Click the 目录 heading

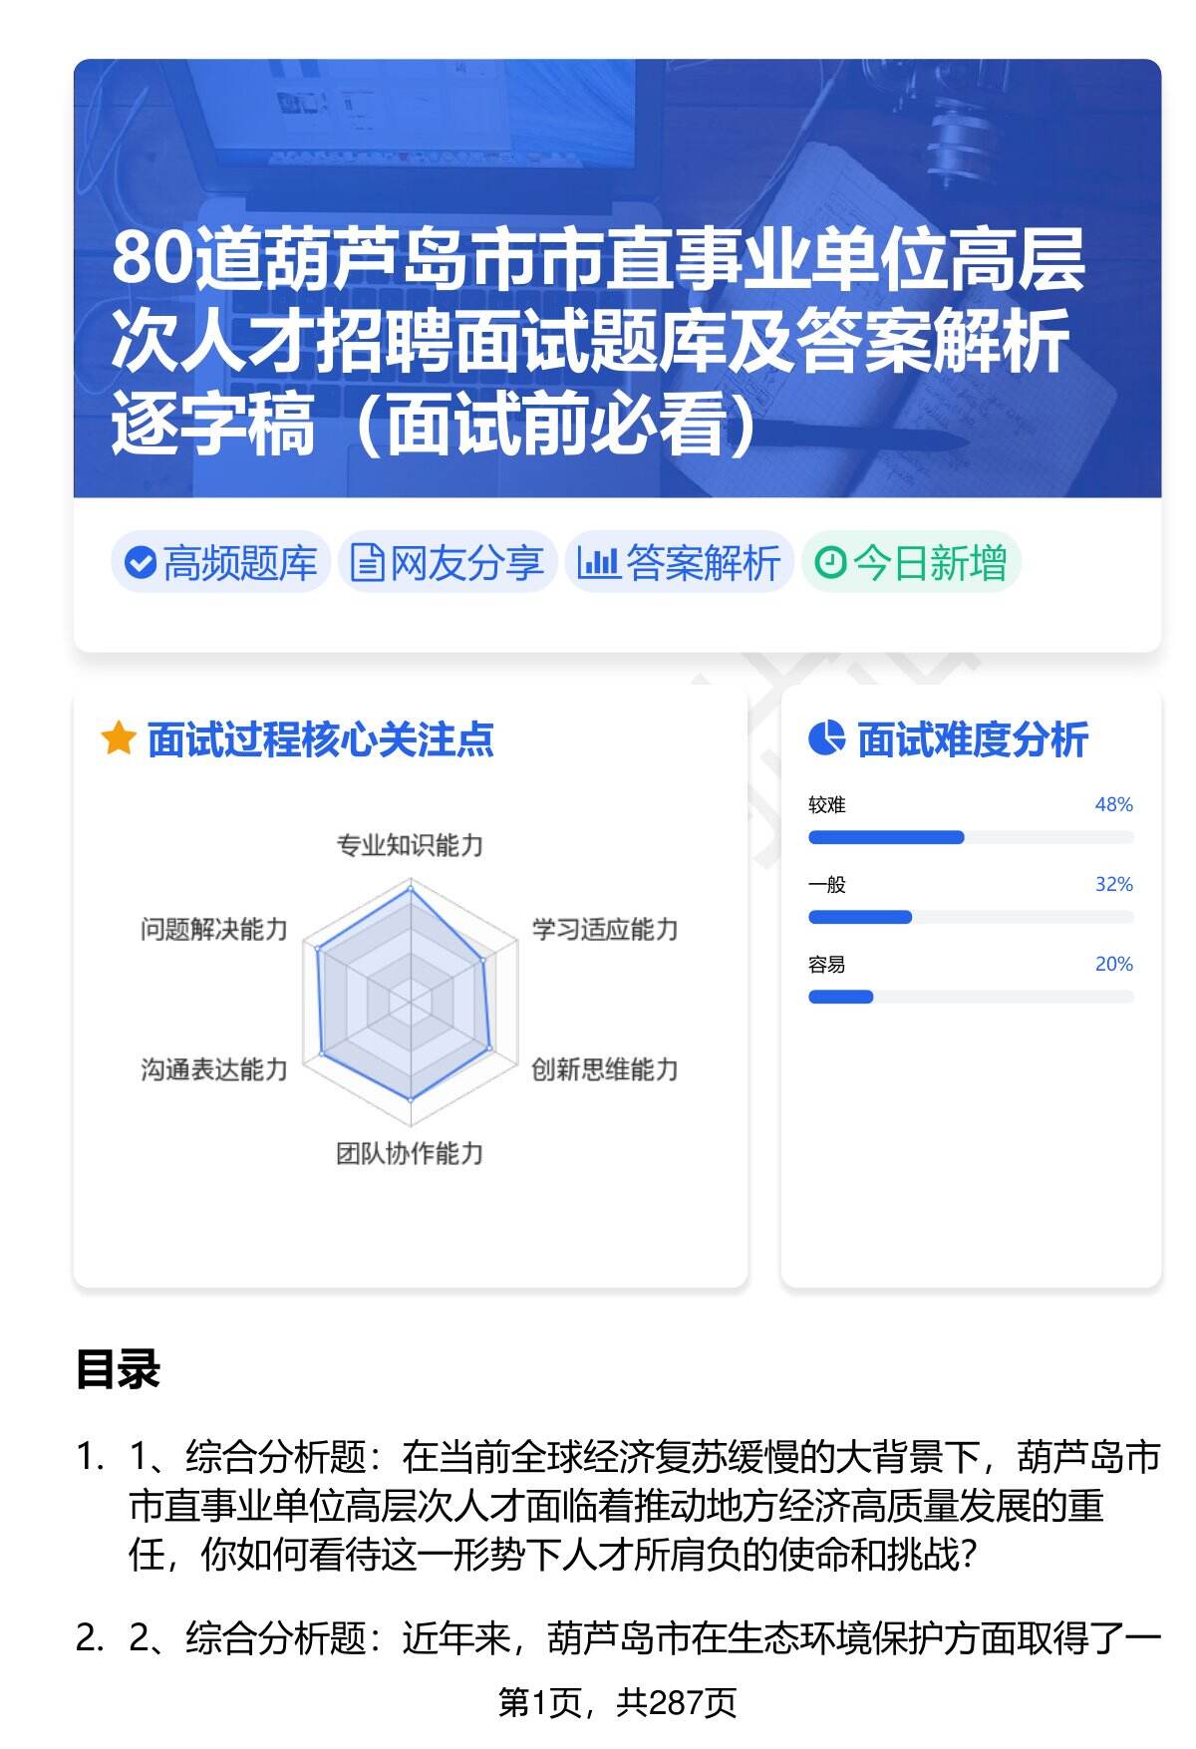tap(118, 1369)
